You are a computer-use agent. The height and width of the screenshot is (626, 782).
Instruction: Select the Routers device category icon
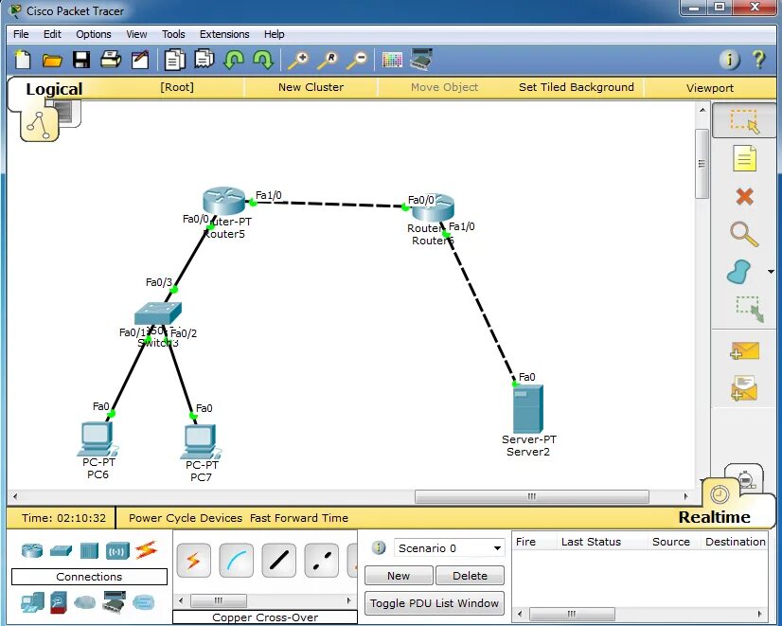[32, 550]
